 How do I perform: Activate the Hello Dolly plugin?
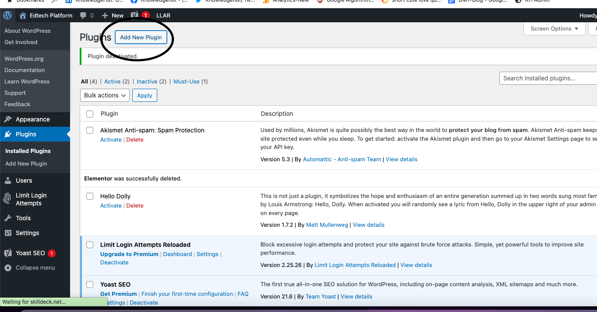click(111, 206)
